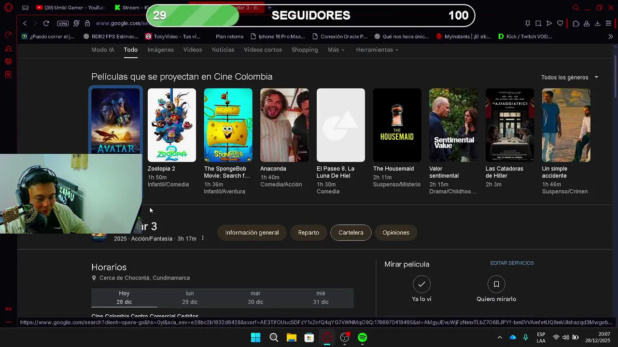The height and width of the screenshot is (347, 618).
Task: Click the address bar URL field
Action: tap(123, 23)
